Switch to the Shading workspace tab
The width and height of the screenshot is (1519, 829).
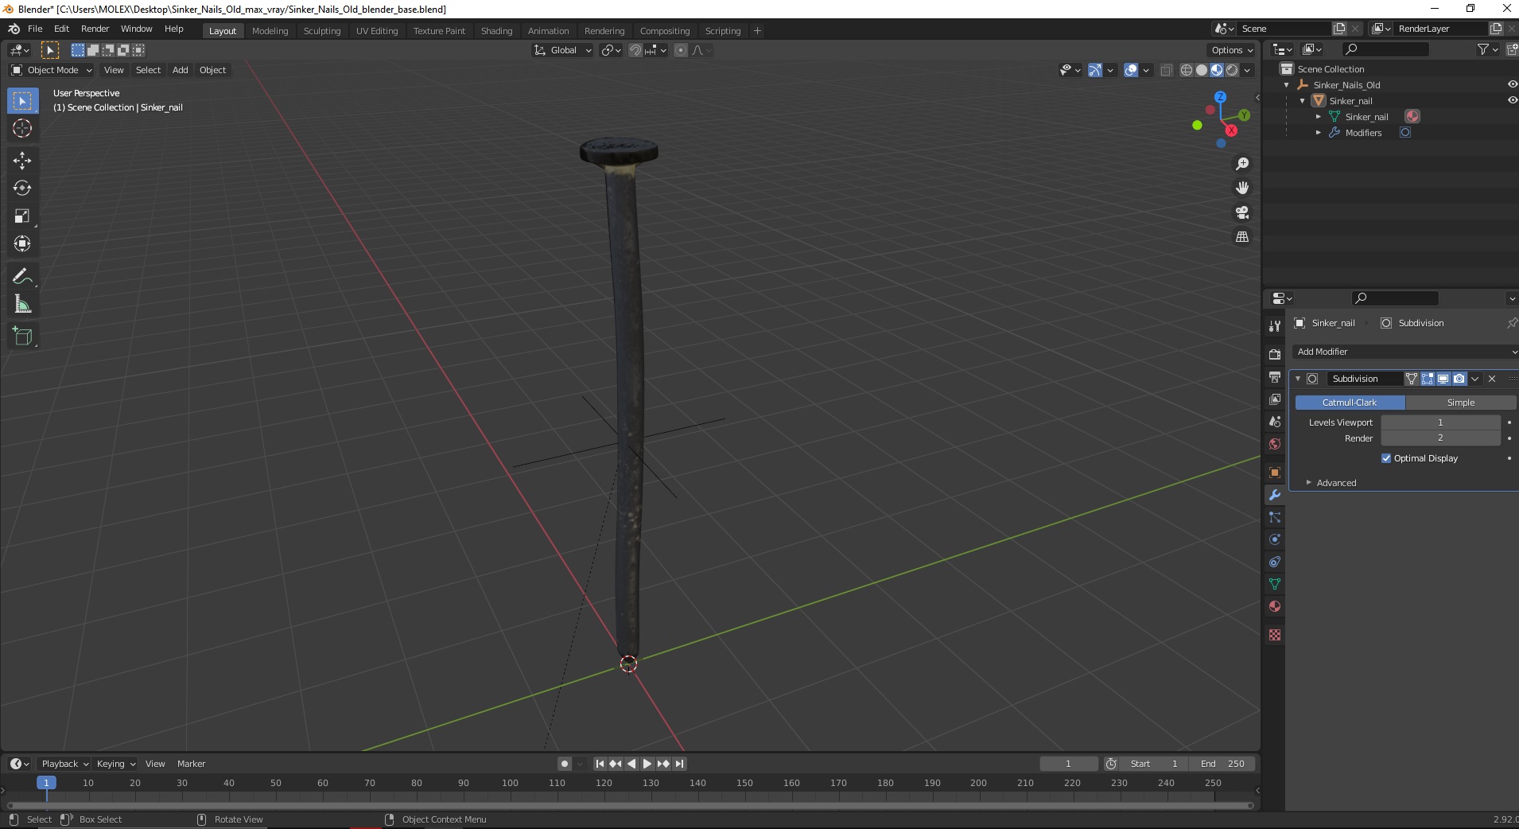point(496,31)
